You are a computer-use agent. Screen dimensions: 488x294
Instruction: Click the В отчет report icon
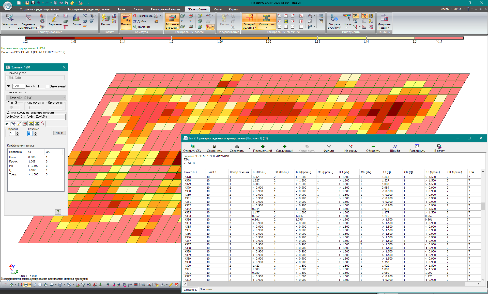click(439, 146)
